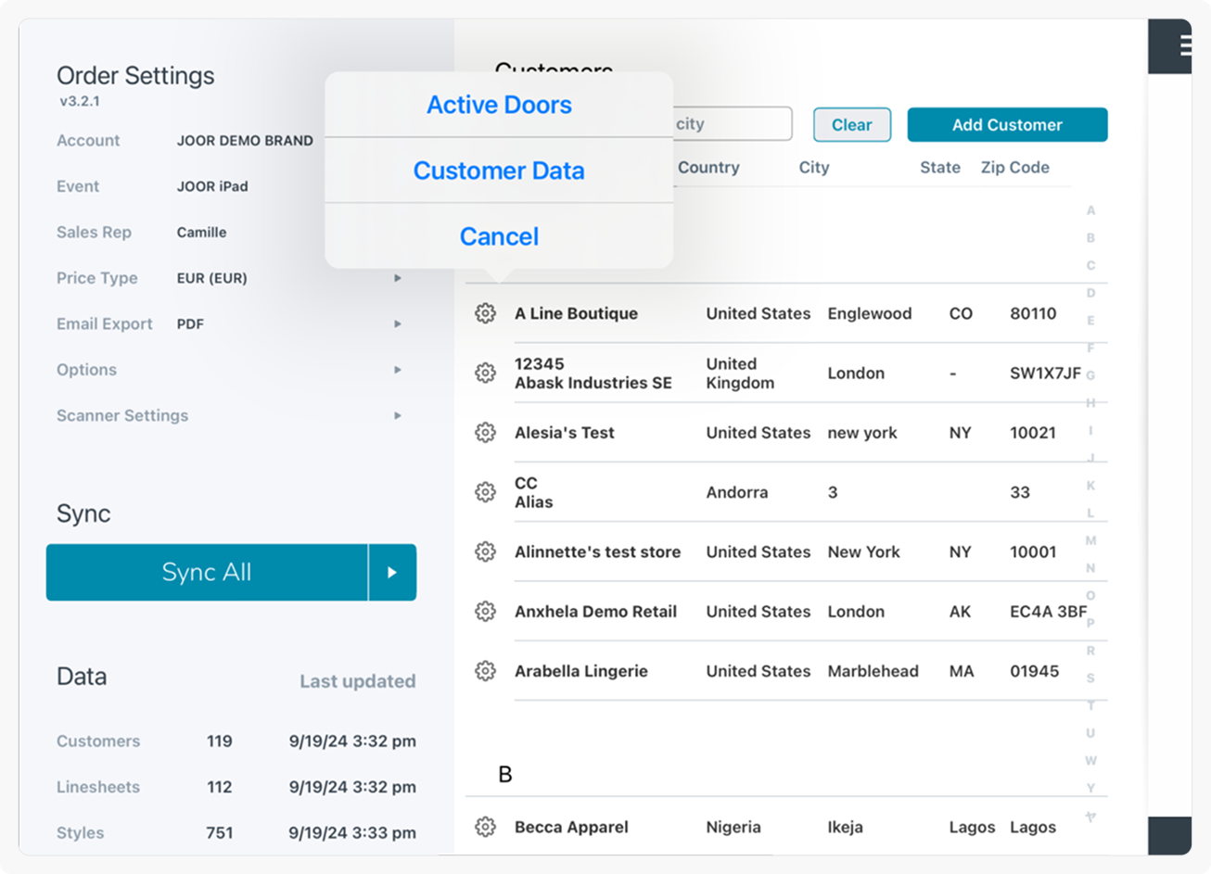Screen dimensions: 1211x874
Task: Cancel the popup menu
Action: pos(499,236)
